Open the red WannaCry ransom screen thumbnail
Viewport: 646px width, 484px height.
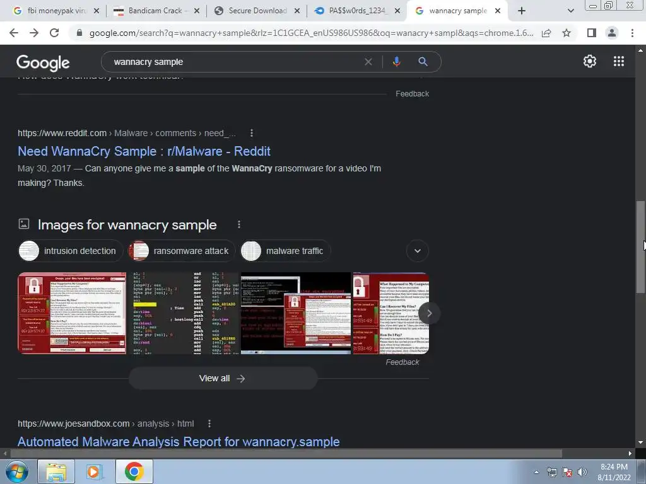click(72, 313)
